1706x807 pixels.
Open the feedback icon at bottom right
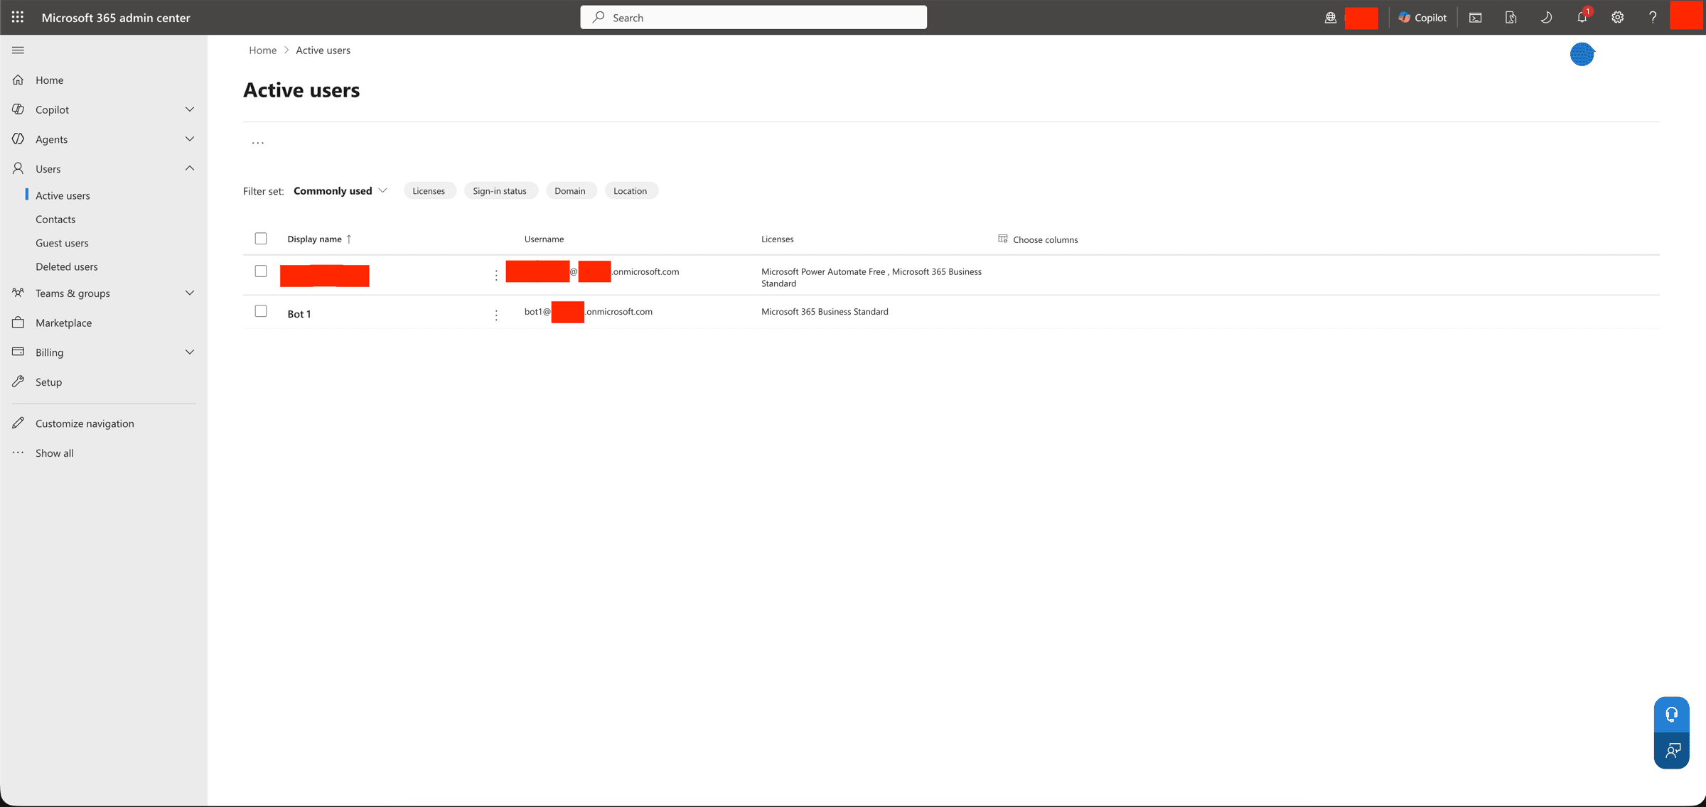pos(1672,751)
